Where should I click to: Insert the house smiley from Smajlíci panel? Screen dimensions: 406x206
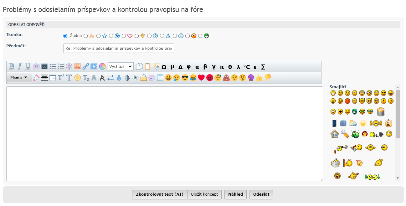point(335,134)
